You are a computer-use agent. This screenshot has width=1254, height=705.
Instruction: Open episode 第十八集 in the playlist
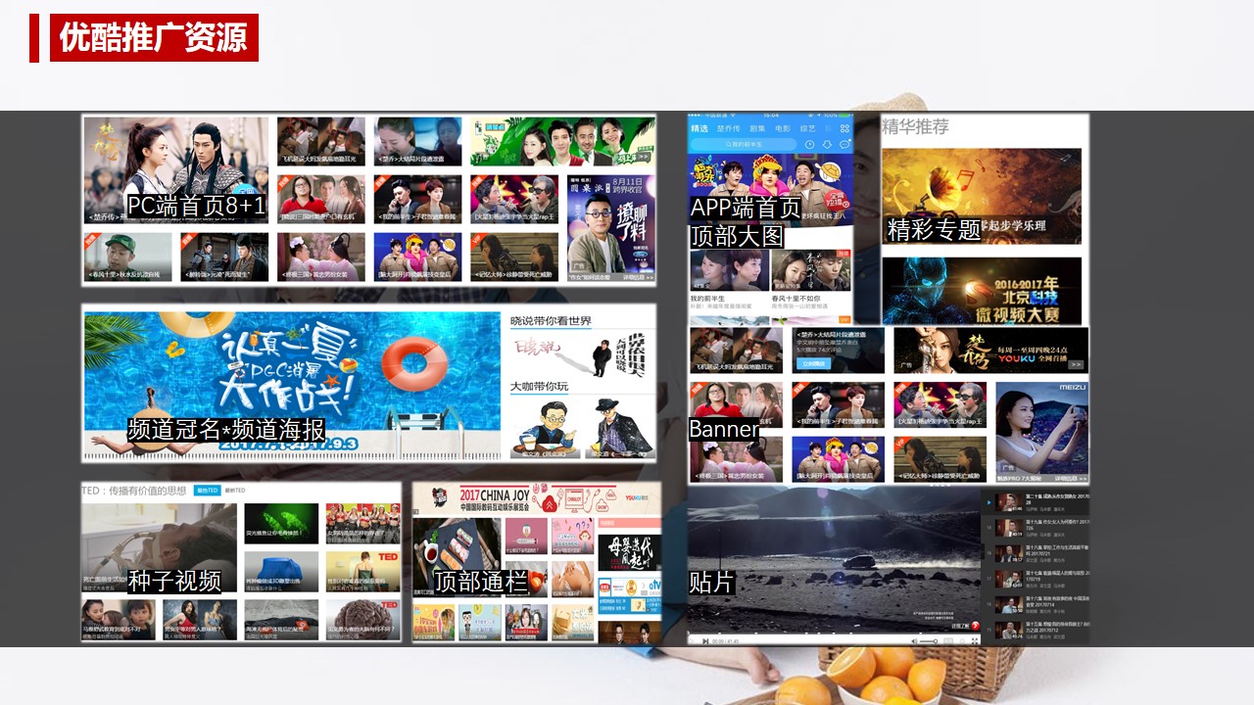click(x=1036, y=554)
